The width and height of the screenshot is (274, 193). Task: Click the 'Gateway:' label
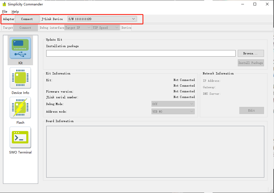click(x=209, y=87)
